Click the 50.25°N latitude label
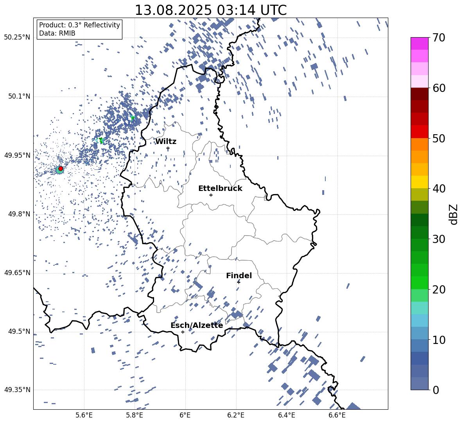 [x=17, y=38]
